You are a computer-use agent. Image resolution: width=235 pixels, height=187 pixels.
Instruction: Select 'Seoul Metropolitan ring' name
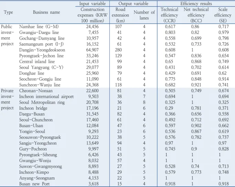(42, 102)
